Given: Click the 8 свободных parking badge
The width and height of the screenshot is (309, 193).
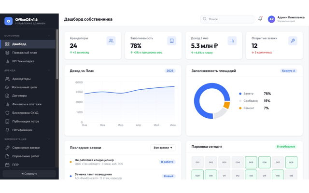Looking at the screenshot, I should (286, 147).
